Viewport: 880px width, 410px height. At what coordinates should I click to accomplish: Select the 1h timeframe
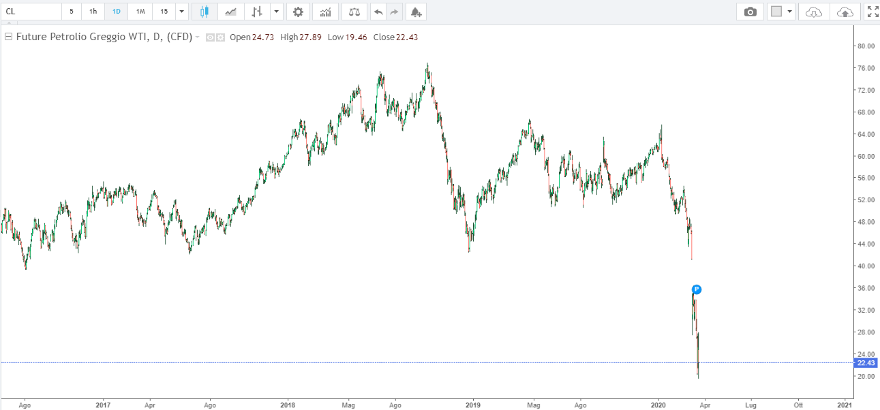pos(93,12)
